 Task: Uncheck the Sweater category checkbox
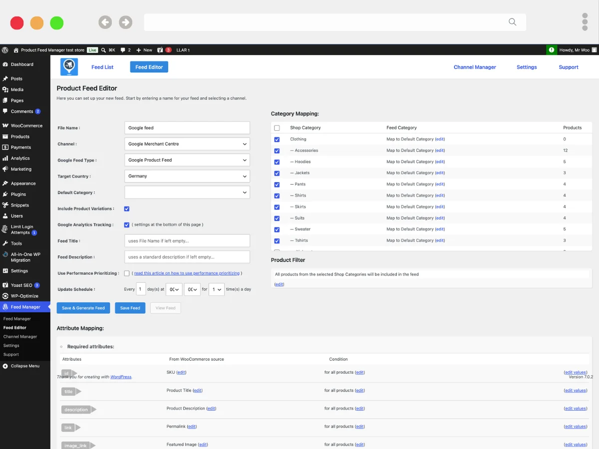click(277, 229)
